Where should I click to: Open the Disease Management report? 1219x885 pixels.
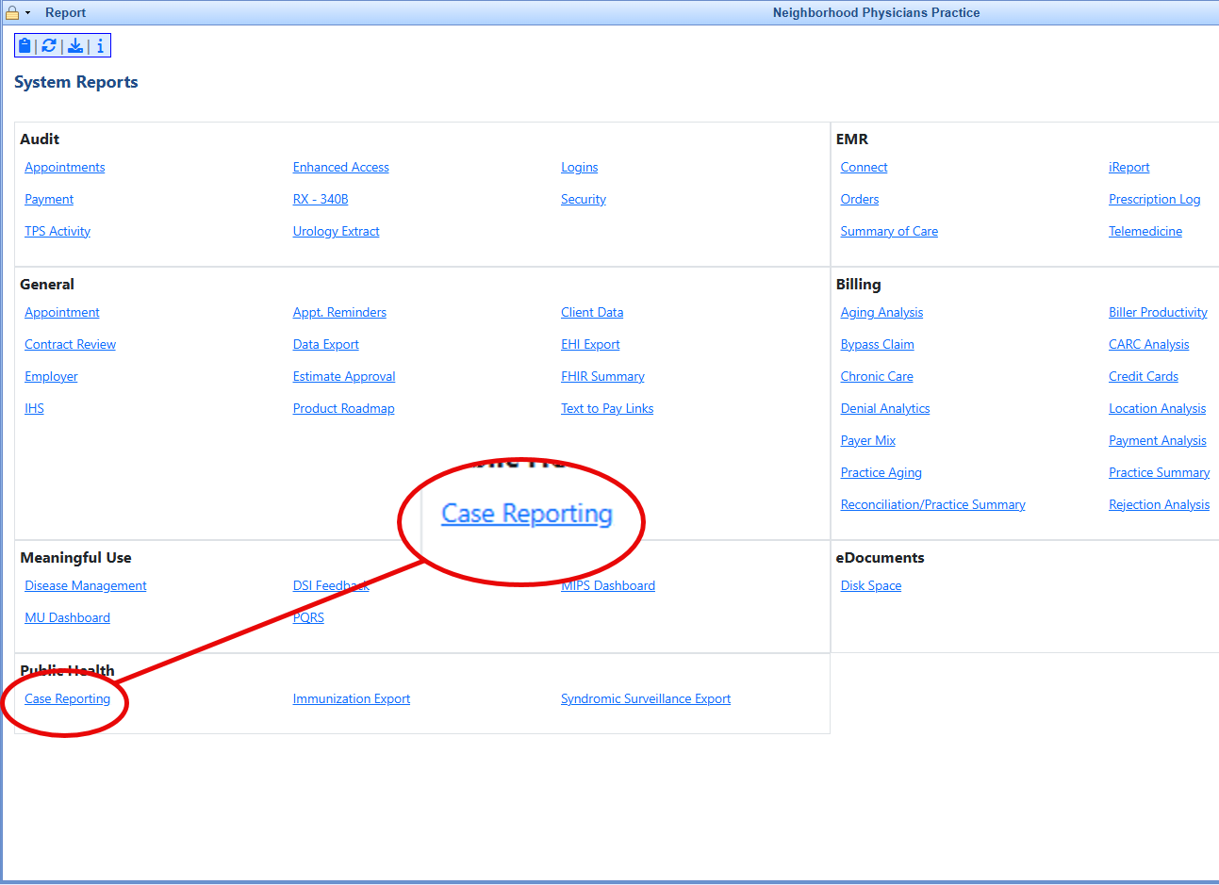tap(86, 586)
